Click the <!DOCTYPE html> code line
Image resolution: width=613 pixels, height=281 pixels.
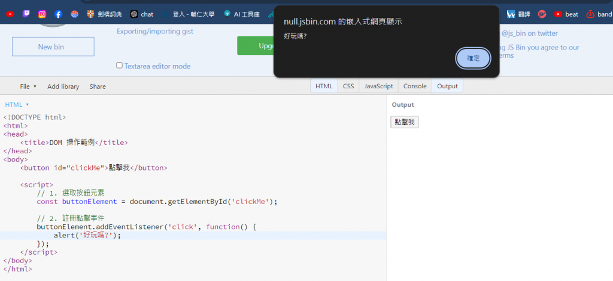(35, 117)
